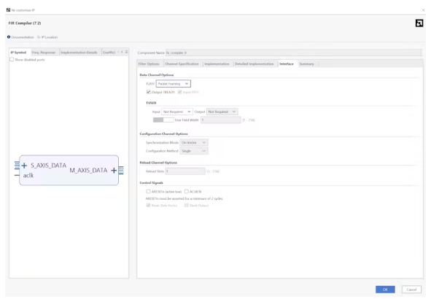Expand the M_AXIS_DATA plus icon on symbol

click(x=114, y=171)
